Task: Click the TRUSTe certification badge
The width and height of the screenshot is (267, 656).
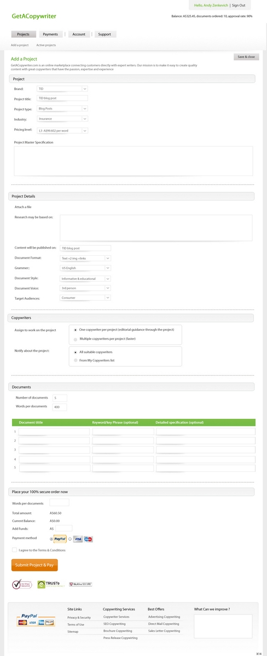Action: click(51, 584)
